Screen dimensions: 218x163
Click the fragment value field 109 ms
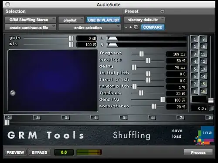click(176, 54)
